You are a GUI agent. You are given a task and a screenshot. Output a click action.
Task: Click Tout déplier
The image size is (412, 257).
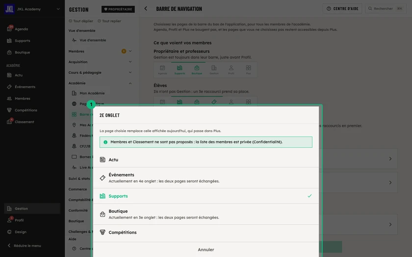tap(81, 21)
